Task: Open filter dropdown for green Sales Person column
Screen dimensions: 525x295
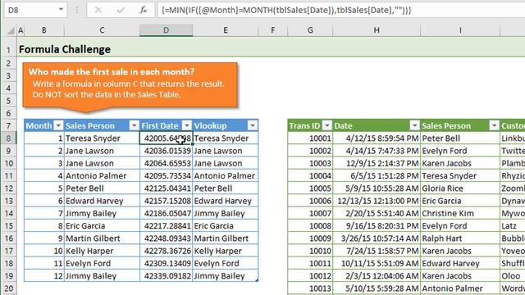Action: pos(494,125)
